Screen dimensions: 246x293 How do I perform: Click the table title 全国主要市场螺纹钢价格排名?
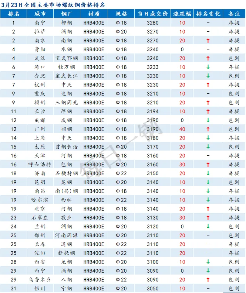click(64, 5)
